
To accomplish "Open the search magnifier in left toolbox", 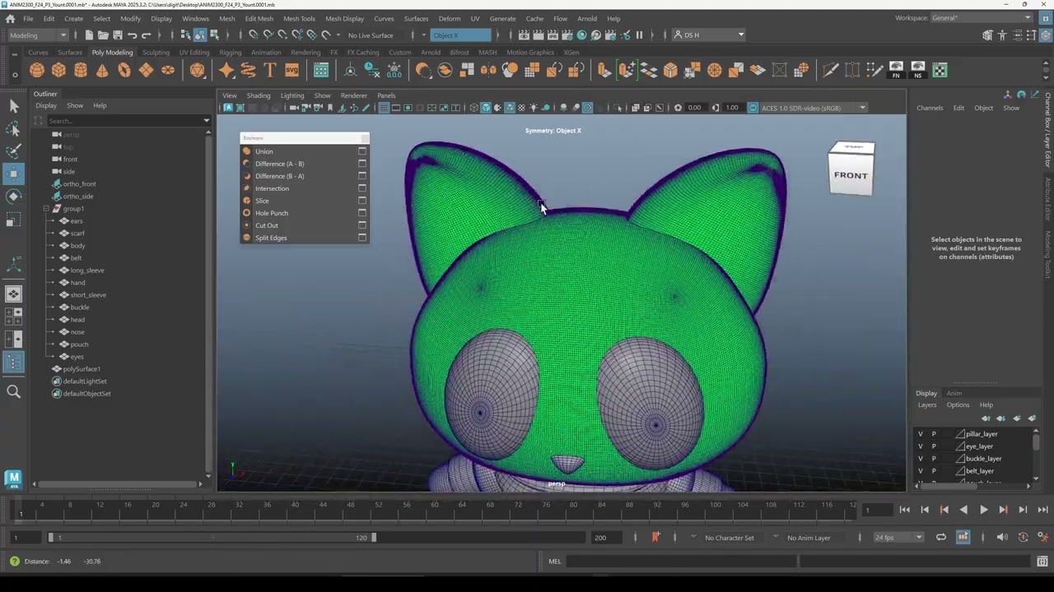I will [13, 392].
